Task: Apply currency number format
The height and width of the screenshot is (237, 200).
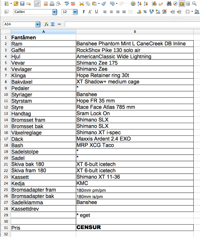Action: tap(139, 12)
